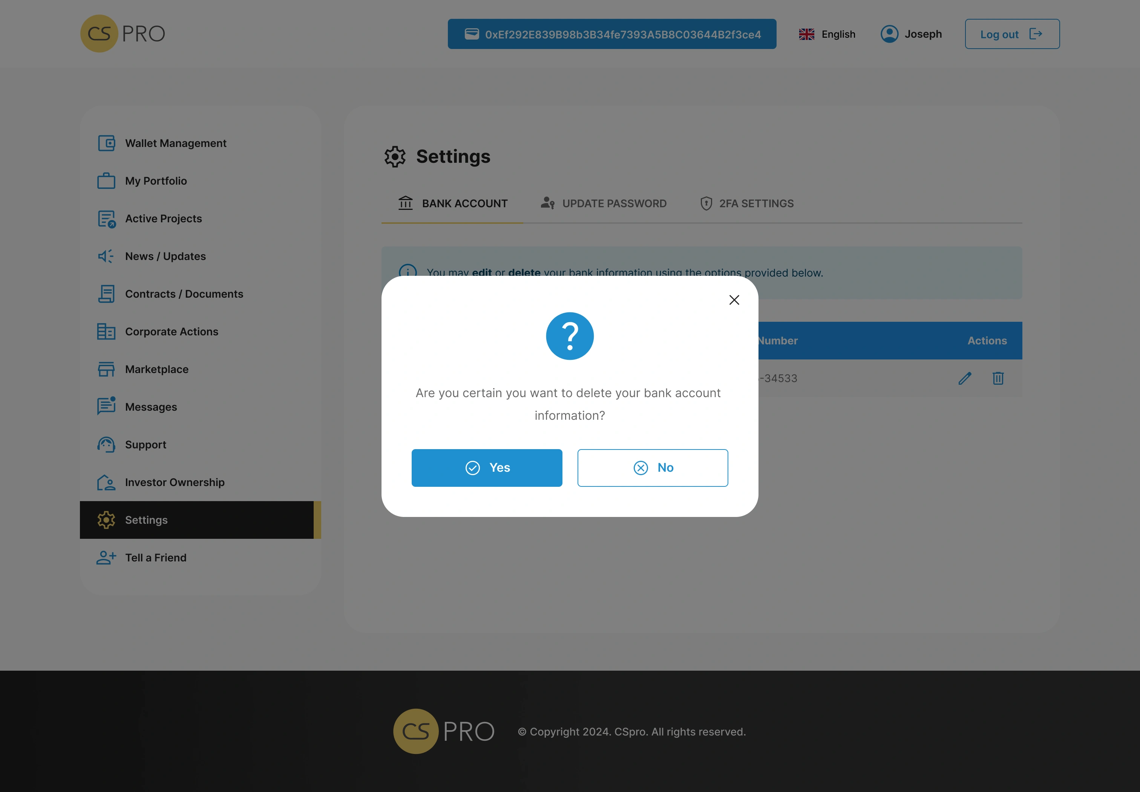Select the Bank Account tab
The height and width of the screenshot is (792, 1140).
[452, 203]
